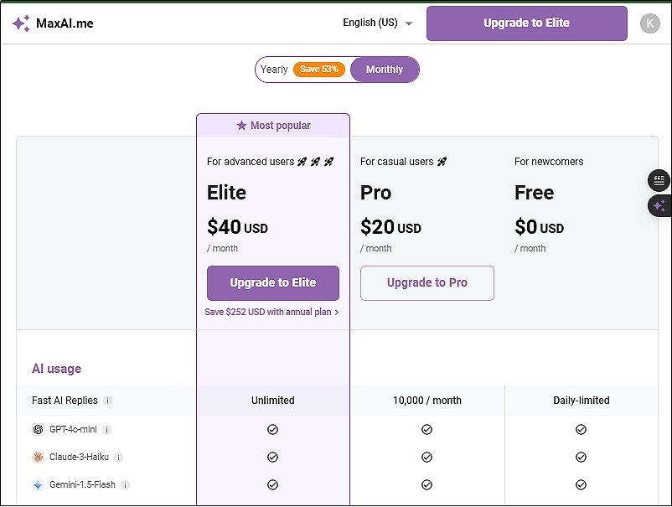Click the Upgrade to Pro button
Image resolution: width=672 pixels, height=507 pixels.
coord(426,283)
